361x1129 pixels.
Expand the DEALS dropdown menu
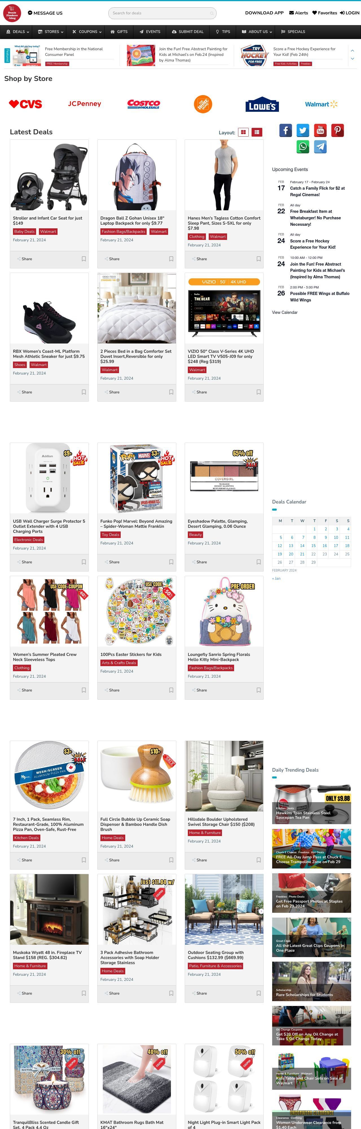coord(17,32)
